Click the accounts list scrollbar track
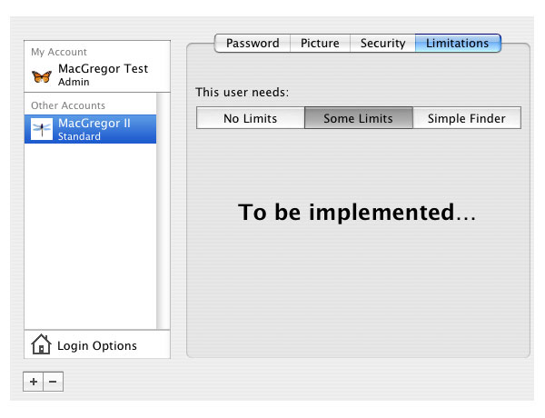The height and width of the screenshot is (418, 545). [163, 227]
